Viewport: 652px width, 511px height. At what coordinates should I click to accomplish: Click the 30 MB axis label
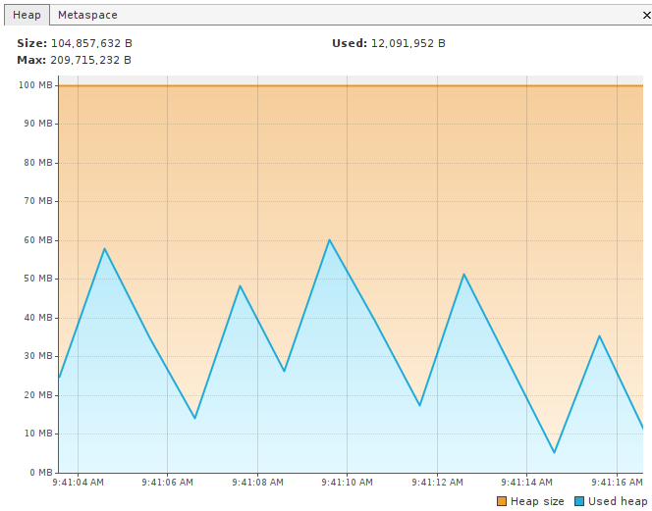point(38,356)
